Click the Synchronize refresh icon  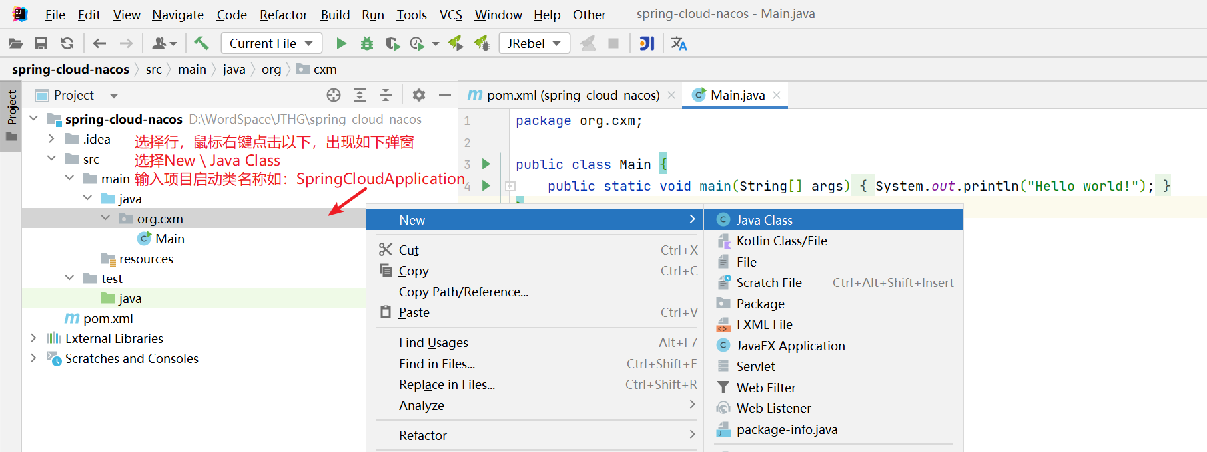[x=67, y=43]
